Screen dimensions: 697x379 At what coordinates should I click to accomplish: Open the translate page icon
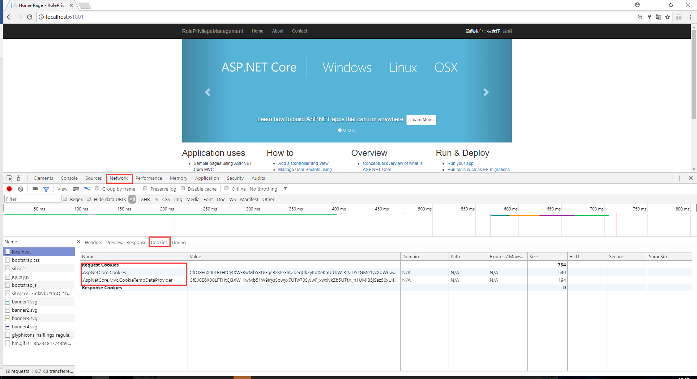[x=658, y=17]
